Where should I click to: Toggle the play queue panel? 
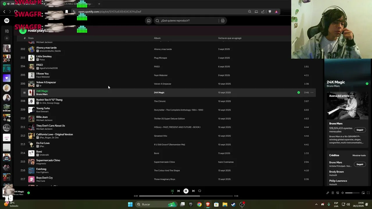[x=333, y=193]
